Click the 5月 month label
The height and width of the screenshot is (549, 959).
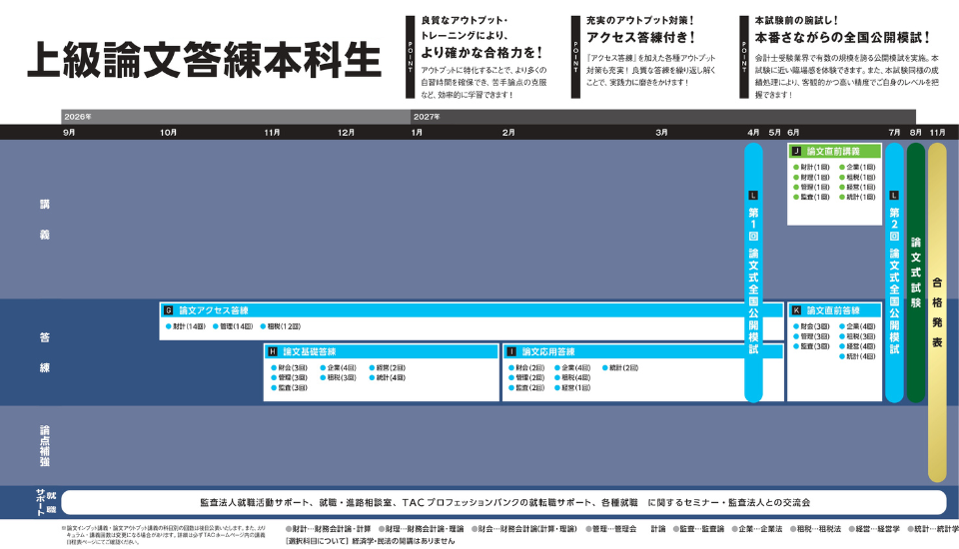coord(775,132)
